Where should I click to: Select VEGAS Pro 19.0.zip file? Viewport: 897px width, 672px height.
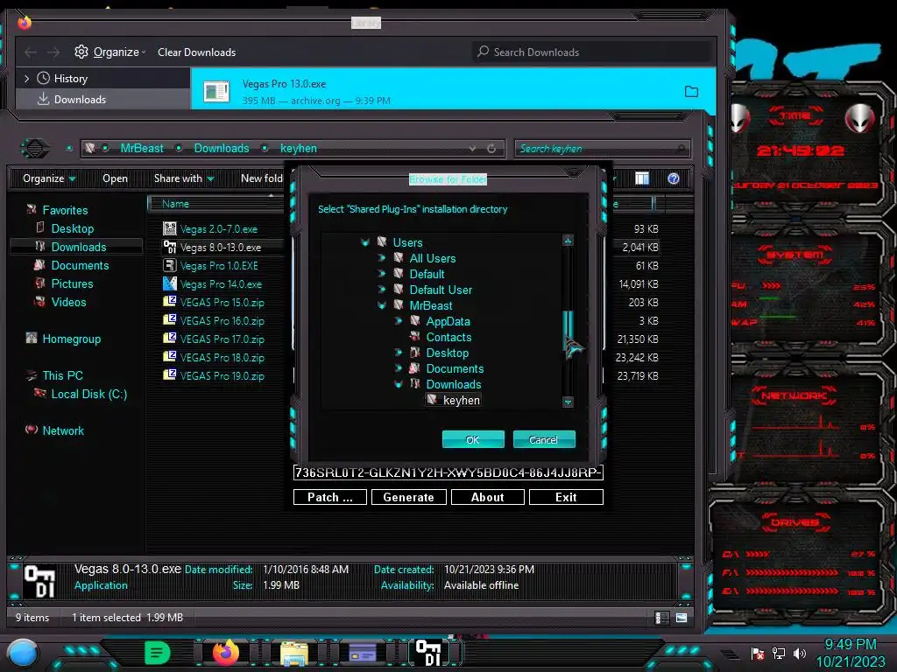[x=222, y=375]
